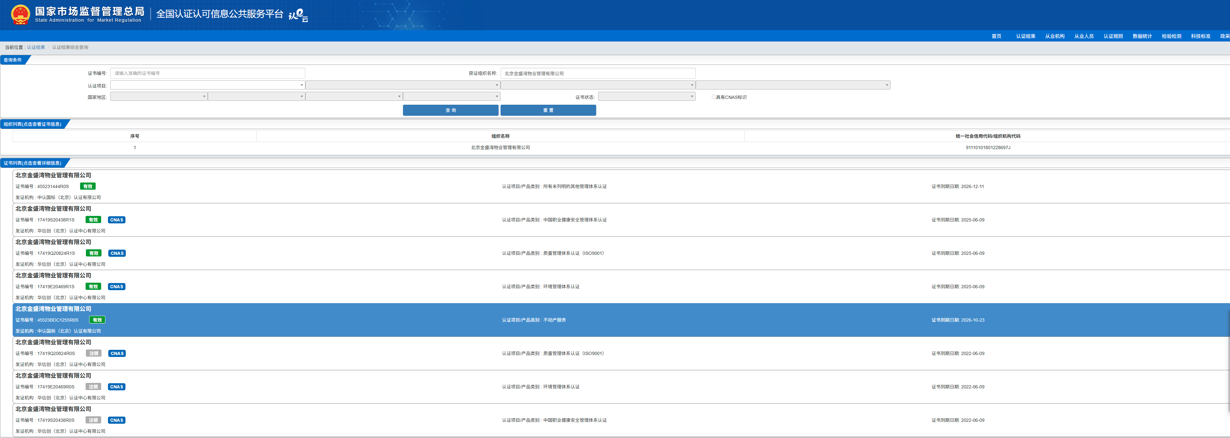Click the 认证结果 breadcrumb link
Viewport: 1230px width, 438px height.
(x=36, y=47)
